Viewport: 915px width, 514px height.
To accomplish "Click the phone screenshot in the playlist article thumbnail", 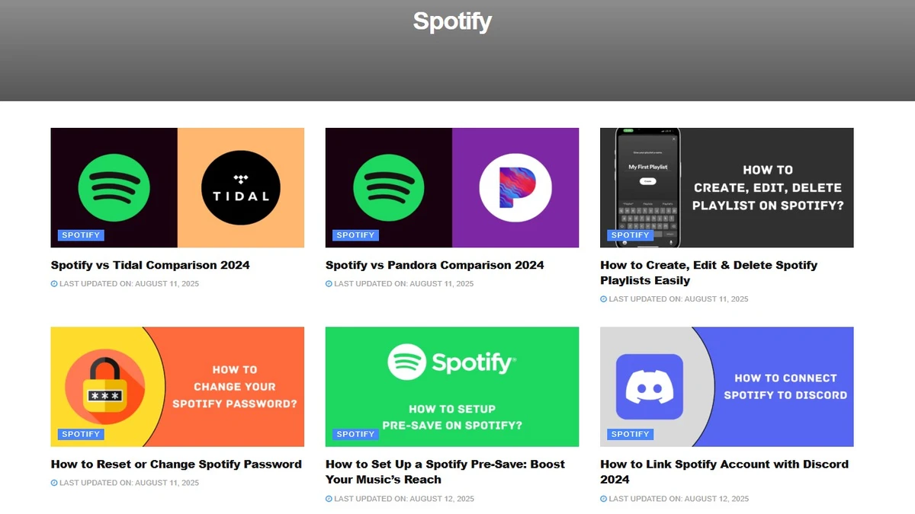I will point(648,187).
